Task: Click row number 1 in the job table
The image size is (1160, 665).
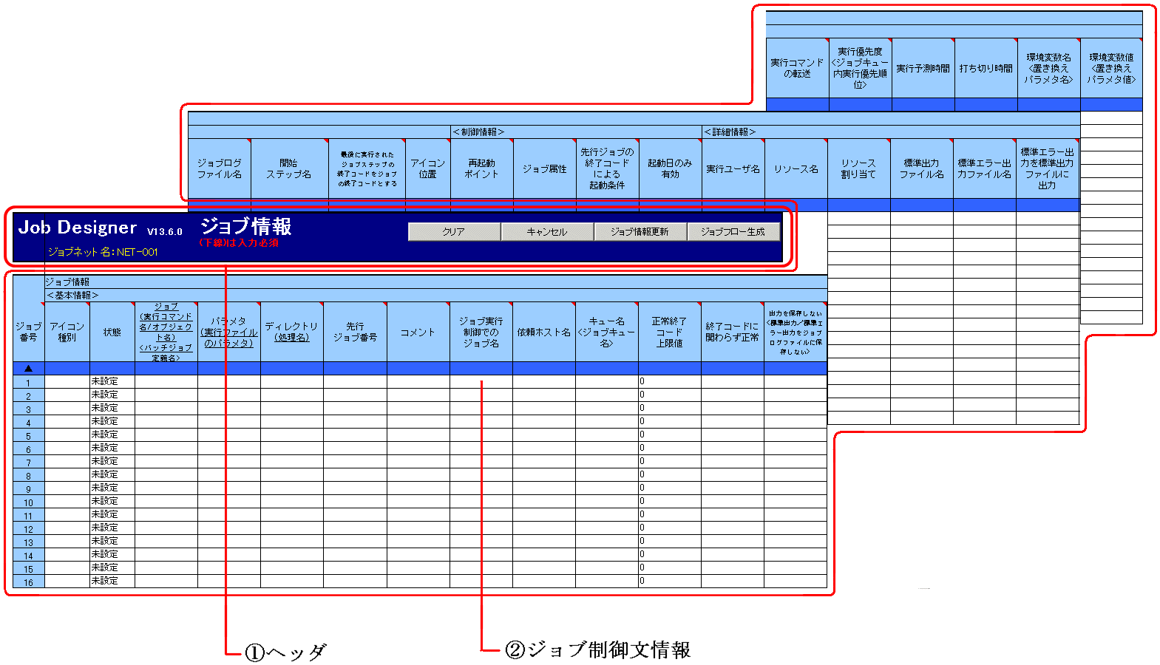Action: point(29,382)
